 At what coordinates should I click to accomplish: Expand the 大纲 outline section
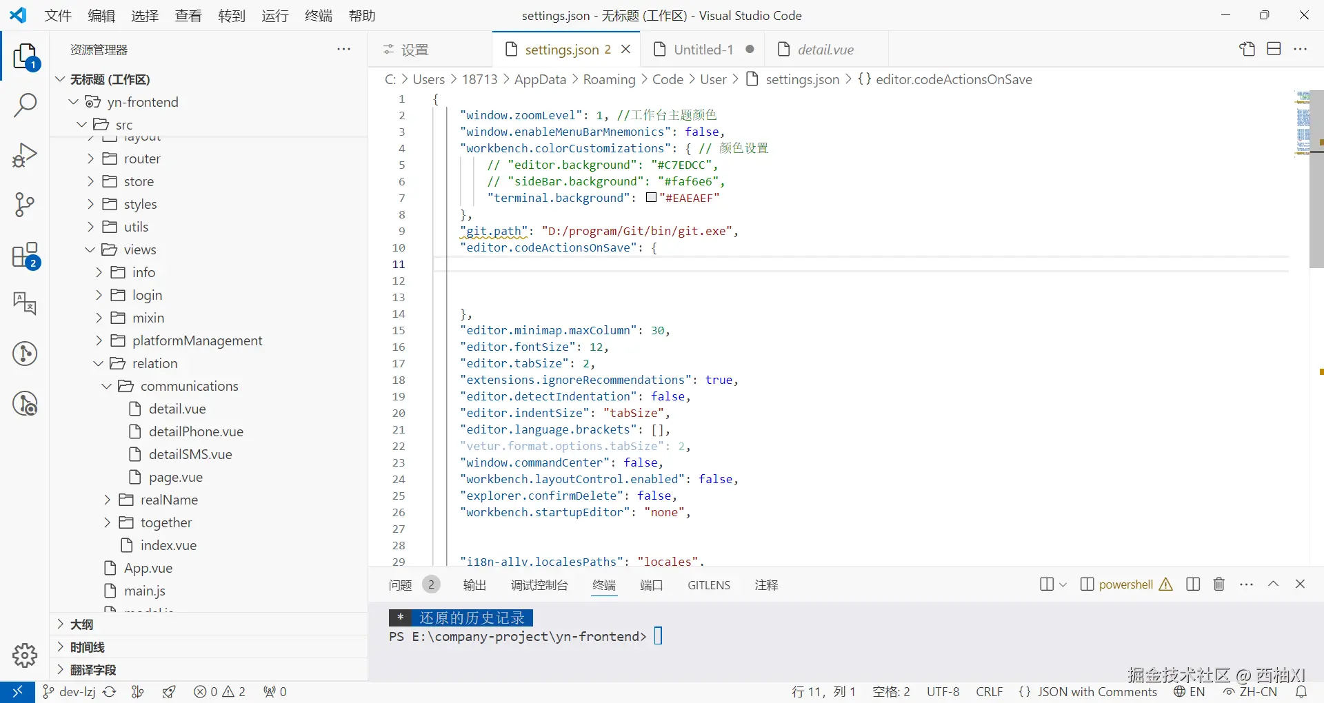tap(81, 624)
